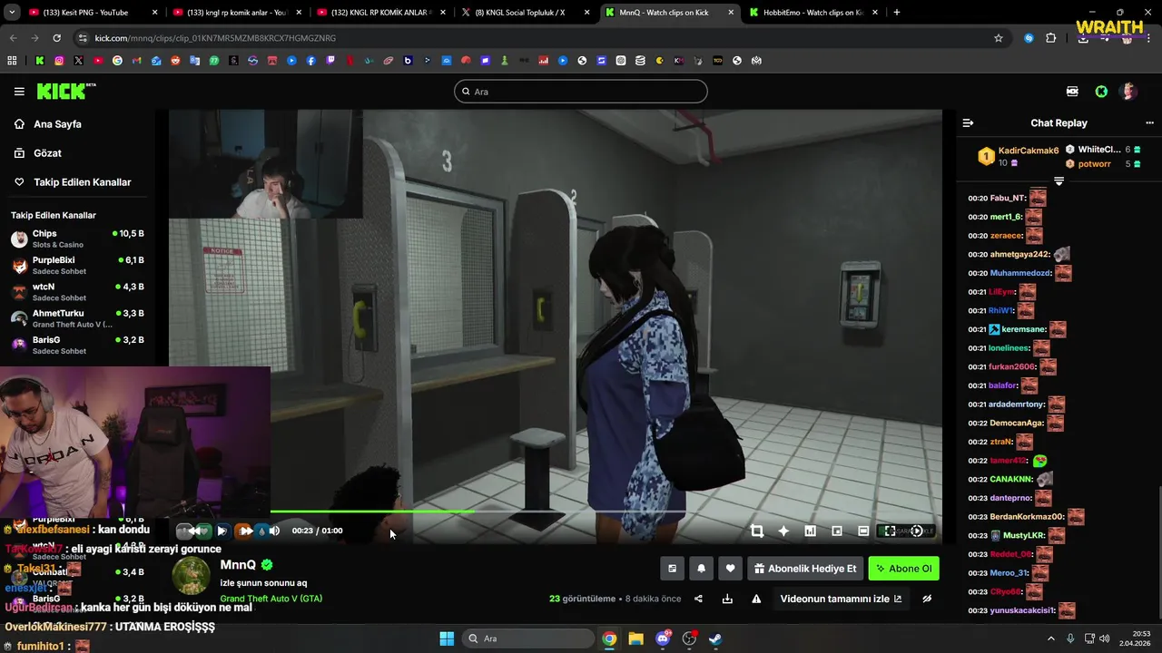Show hidden system tray icons

(x=1051, y=638)
